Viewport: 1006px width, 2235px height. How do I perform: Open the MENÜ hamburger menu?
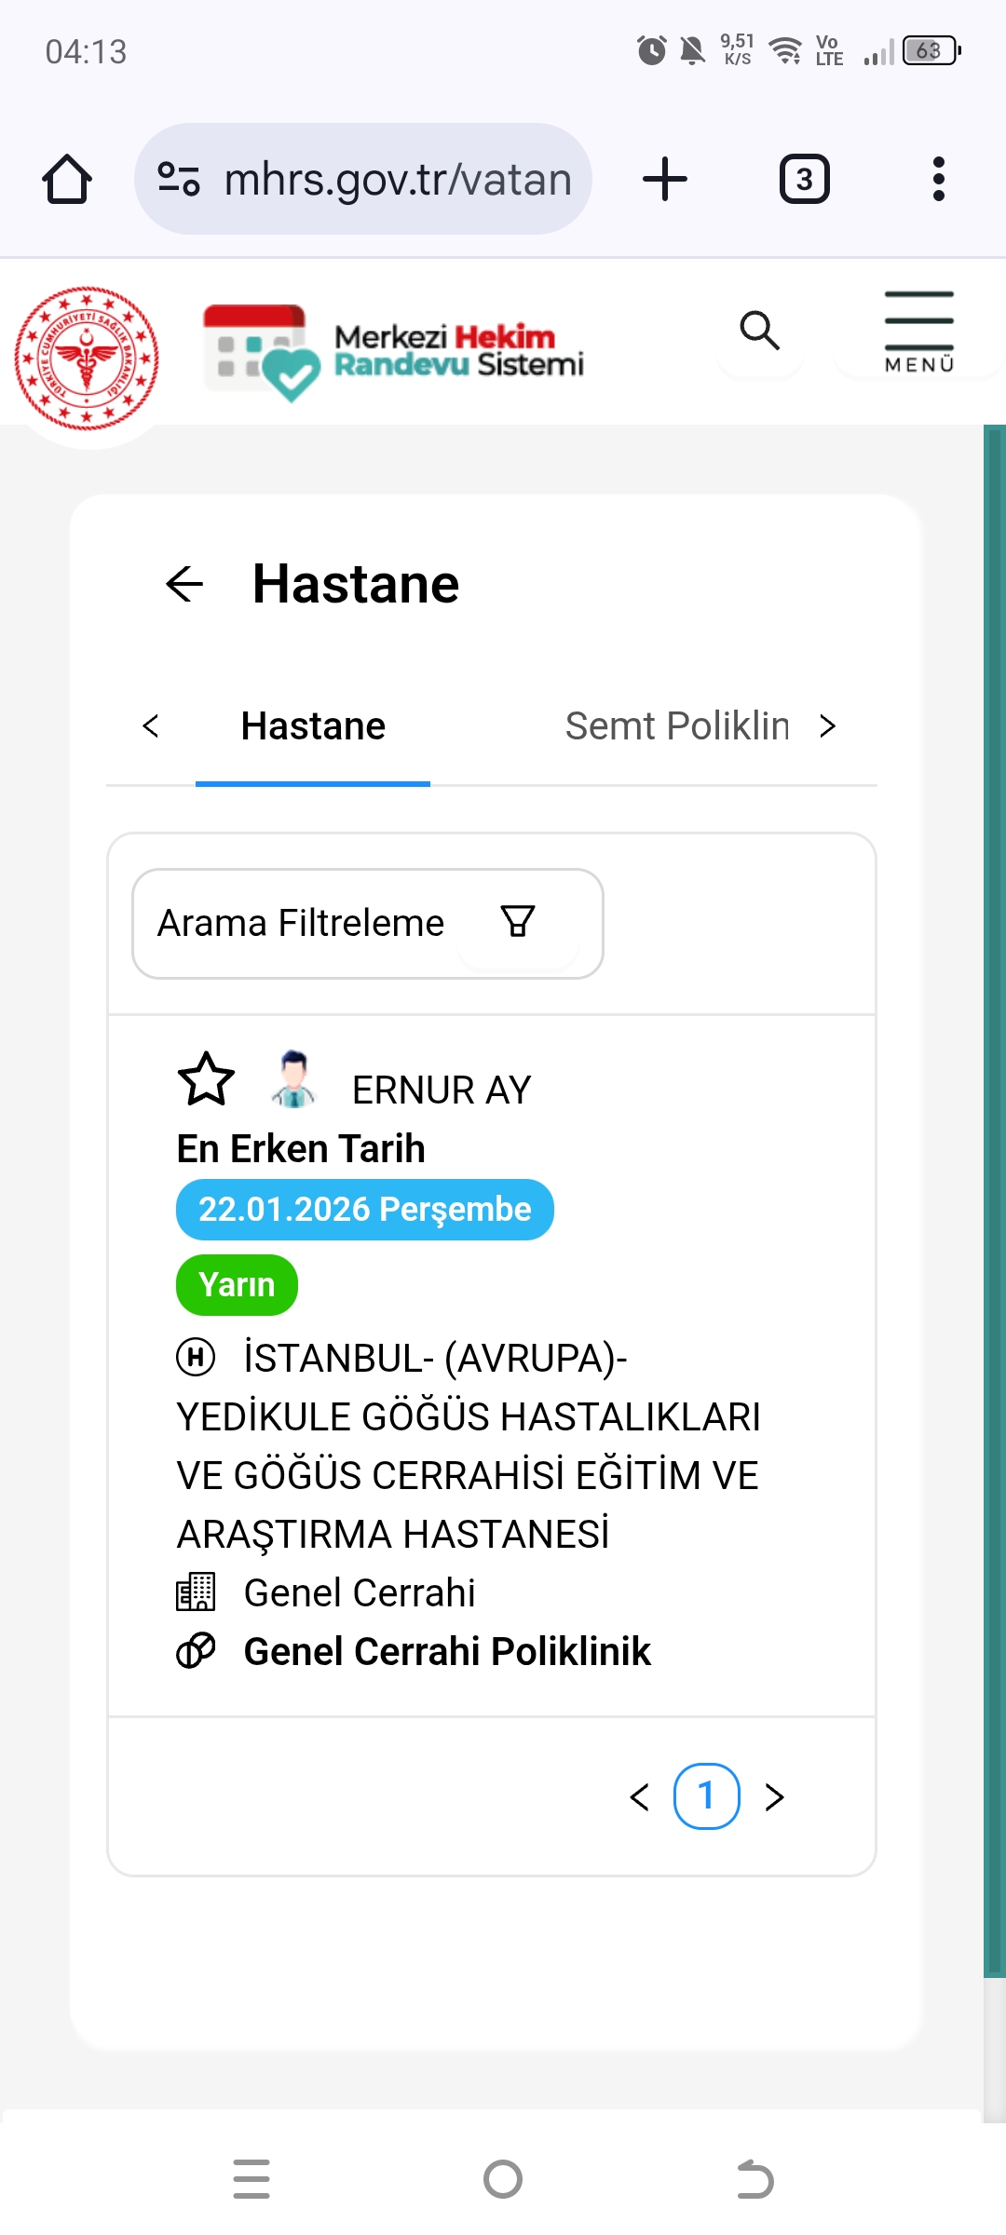pyautogui.click(x=919, y=332)
